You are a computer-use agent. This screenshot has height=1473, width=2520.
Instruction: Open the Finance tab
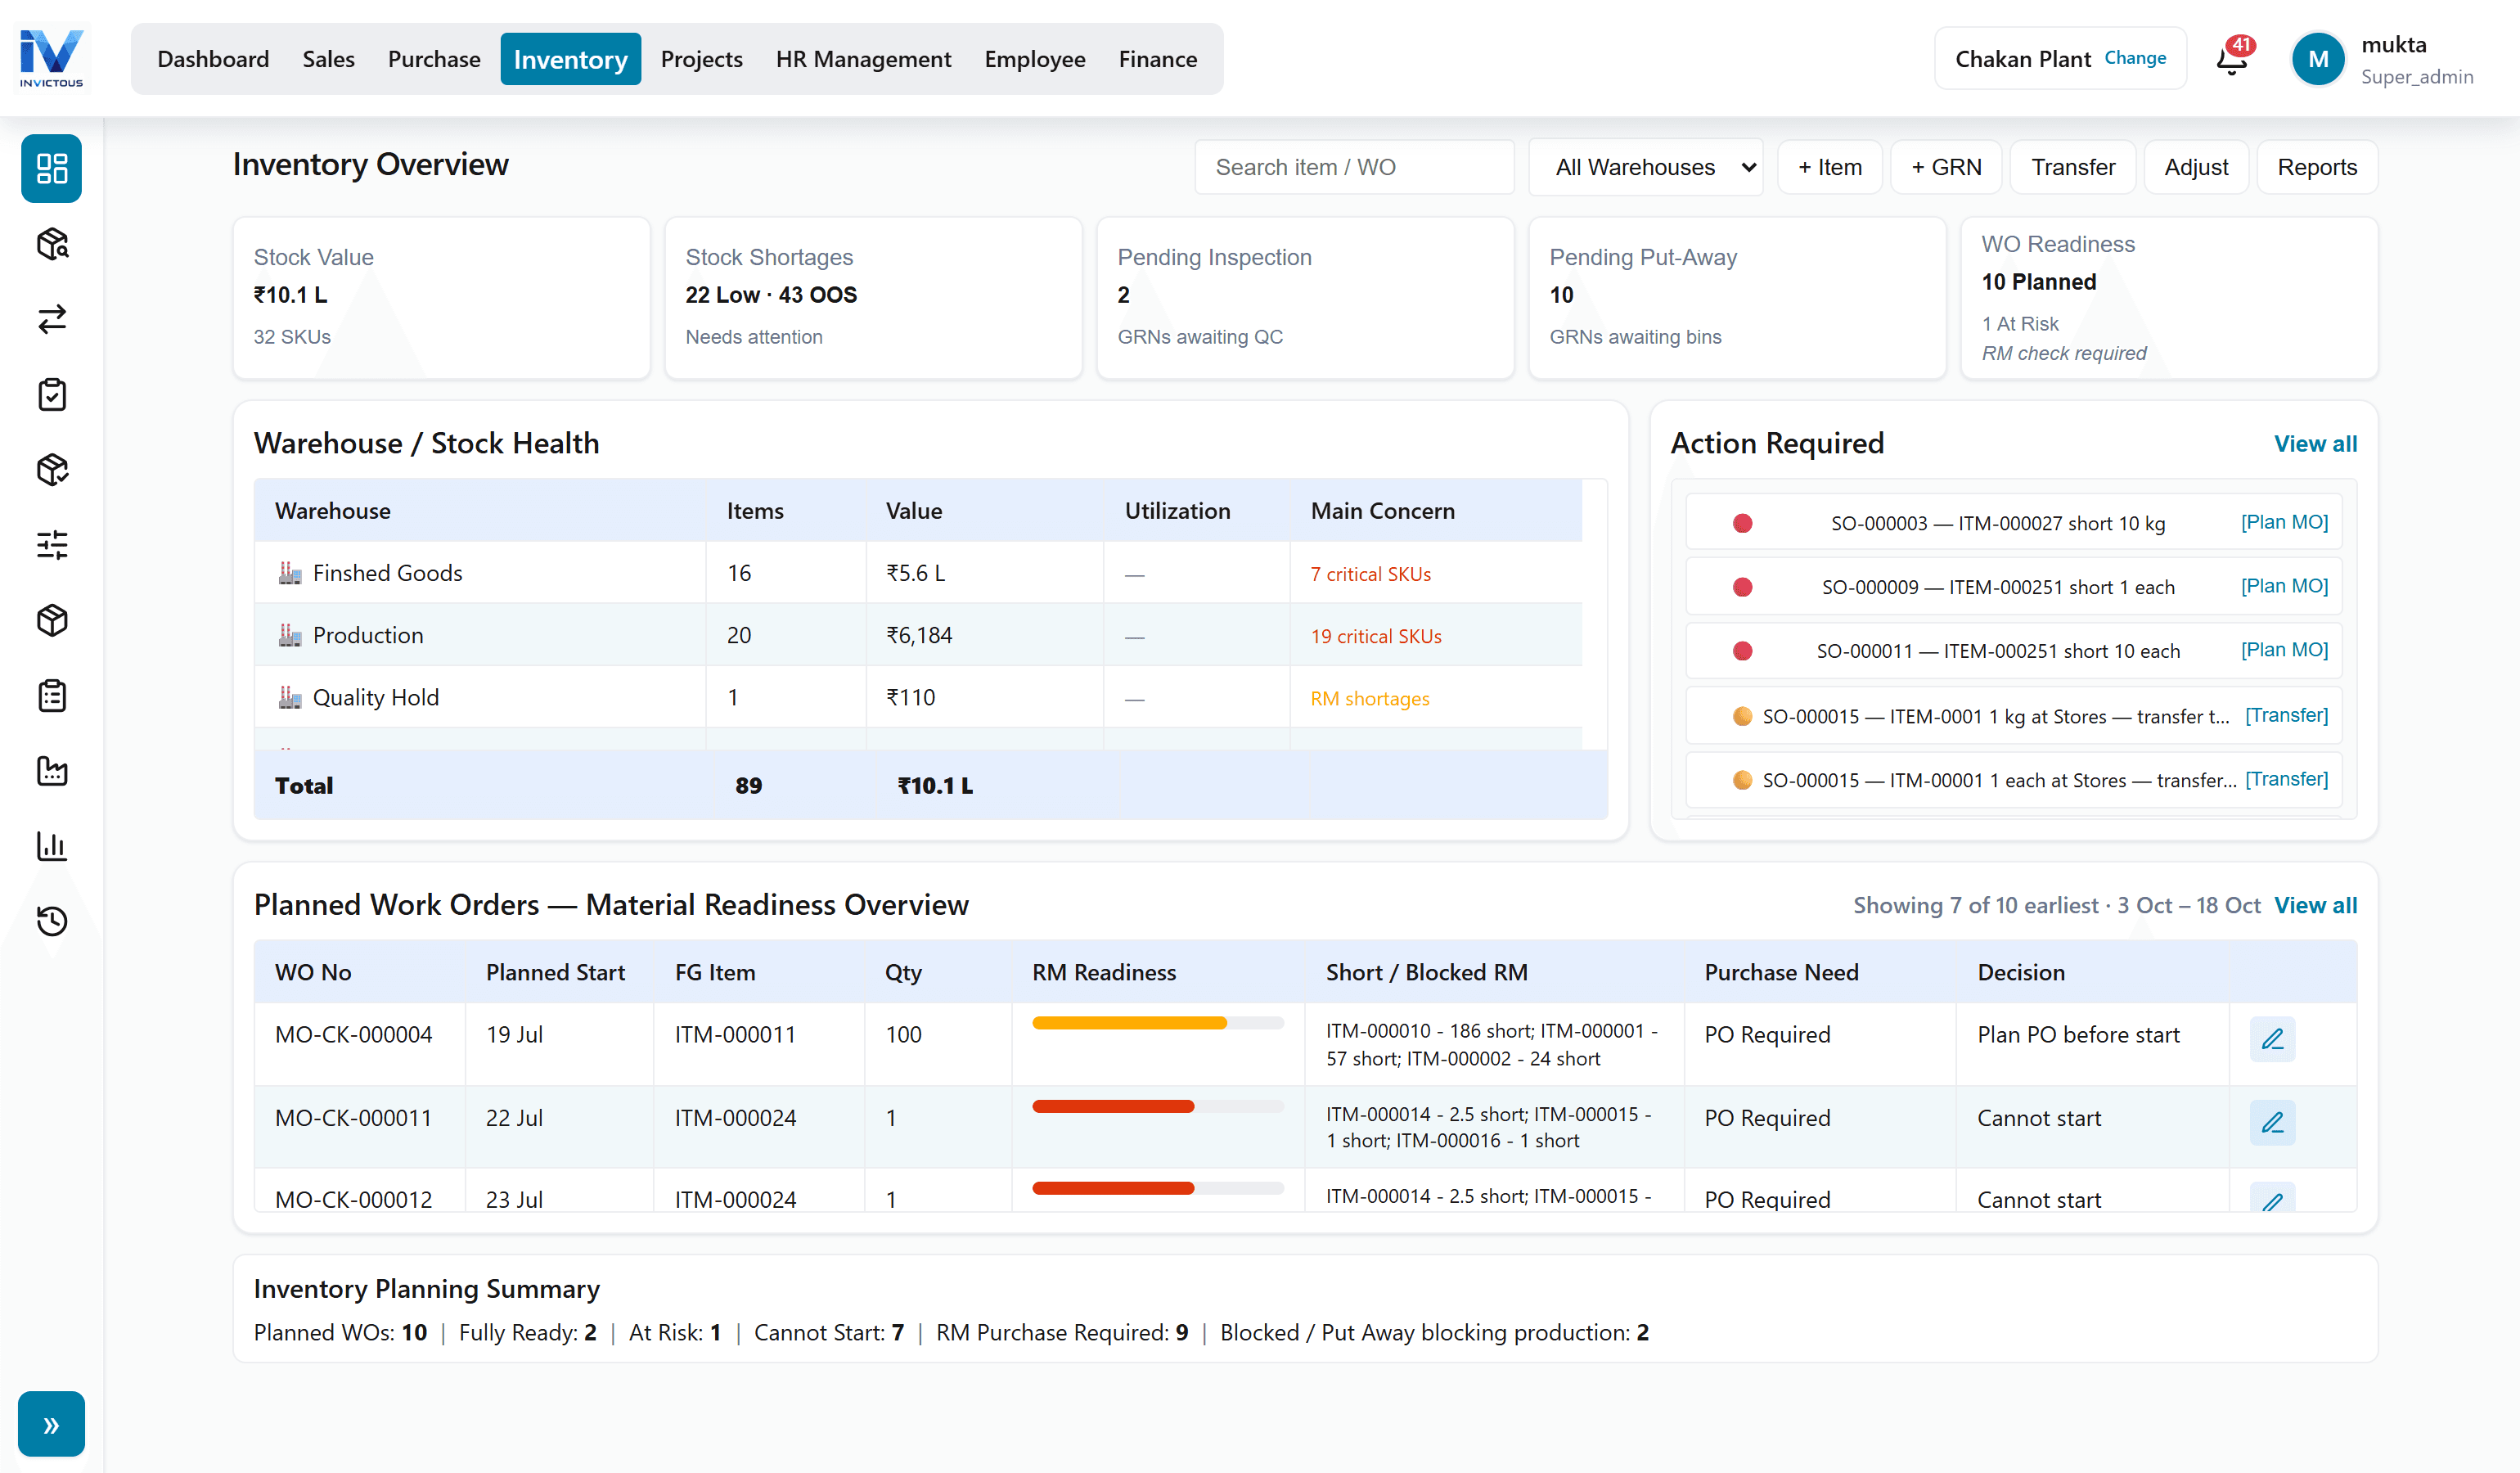coord(1157,59)
